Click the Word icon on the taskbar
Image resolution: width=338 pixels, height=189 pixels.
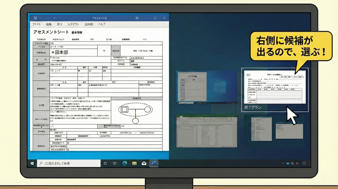tap(154, 163)
